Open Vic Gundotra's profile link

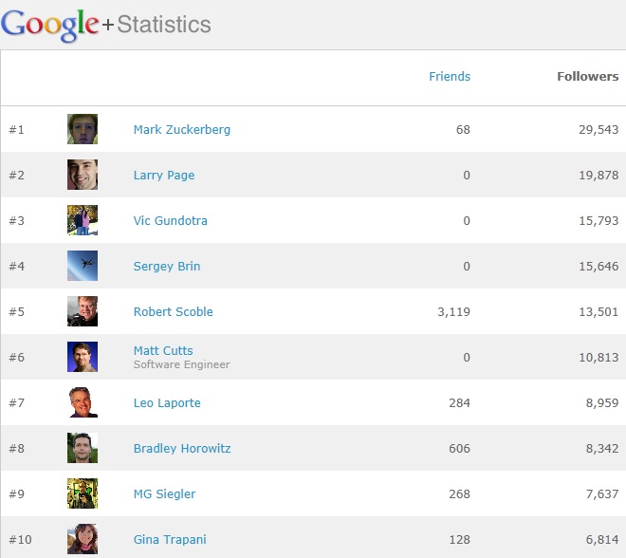[x=170, y=221]
